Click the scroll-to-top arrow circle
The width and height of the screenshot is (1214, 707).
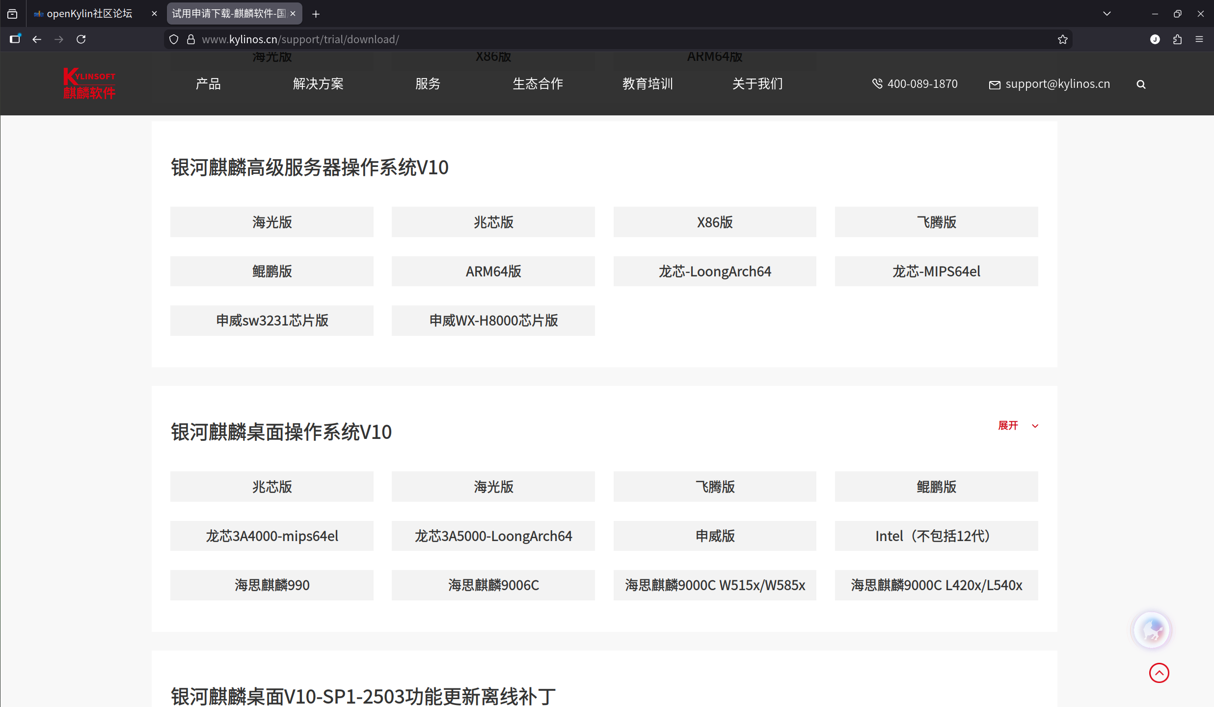tap(1159, 673)
